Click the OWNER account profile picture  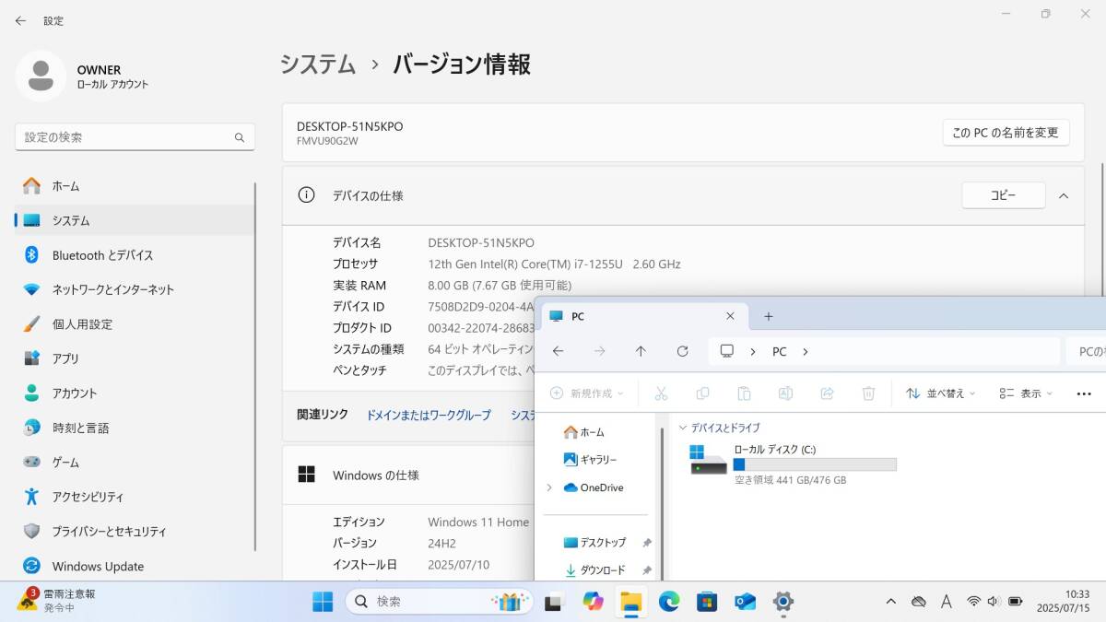coord(41,76)
